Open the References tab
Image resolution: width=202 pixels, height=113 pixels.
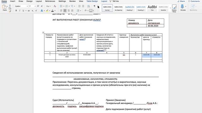[50, 1]
